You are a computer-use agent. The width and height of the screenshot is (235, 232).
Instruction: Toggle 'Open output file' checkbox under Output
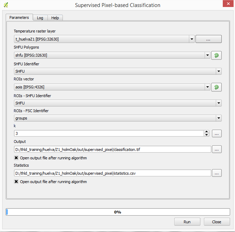pyautogui.click(x=16, y=158)
